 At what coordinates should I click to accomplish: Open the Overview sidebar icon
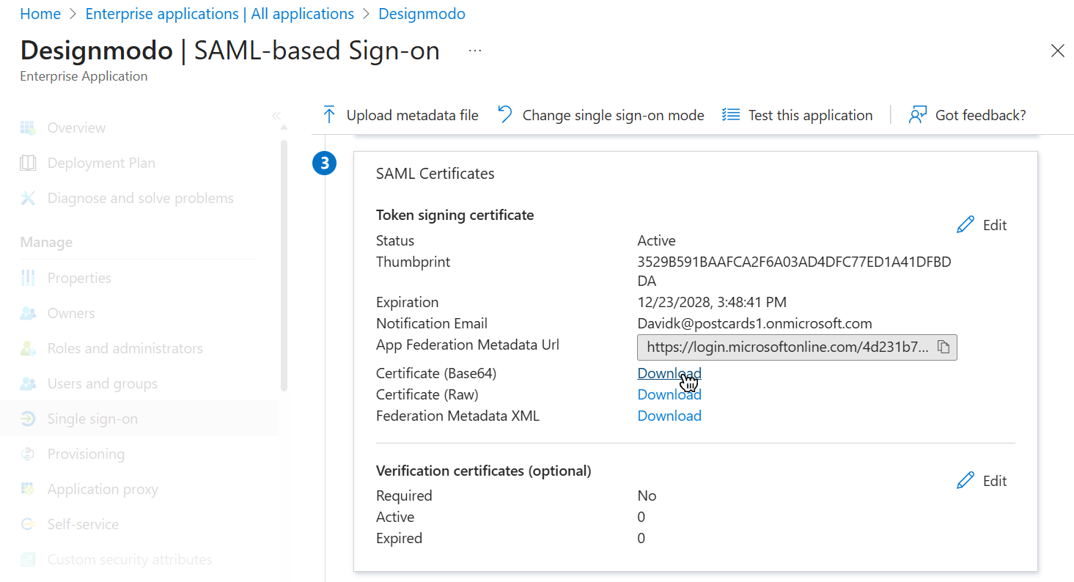coord(28,128)
